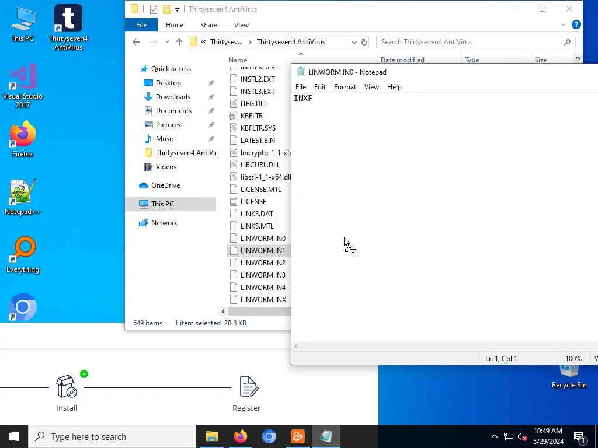Select Videos in navigation pane
The image size is (598, 448).
pyautogui.click(x=166, y=167)
